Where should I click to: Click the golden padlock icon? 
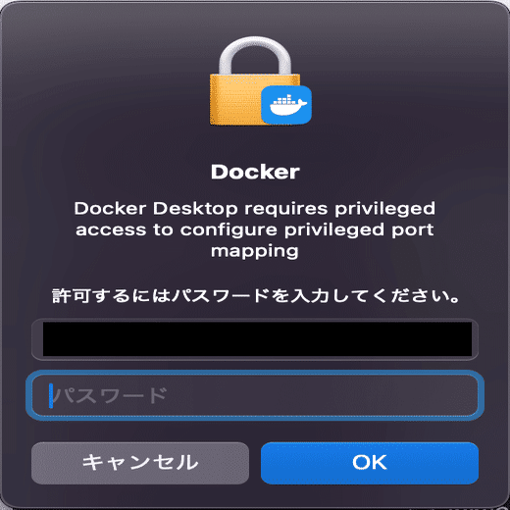(x=255, y=80)
